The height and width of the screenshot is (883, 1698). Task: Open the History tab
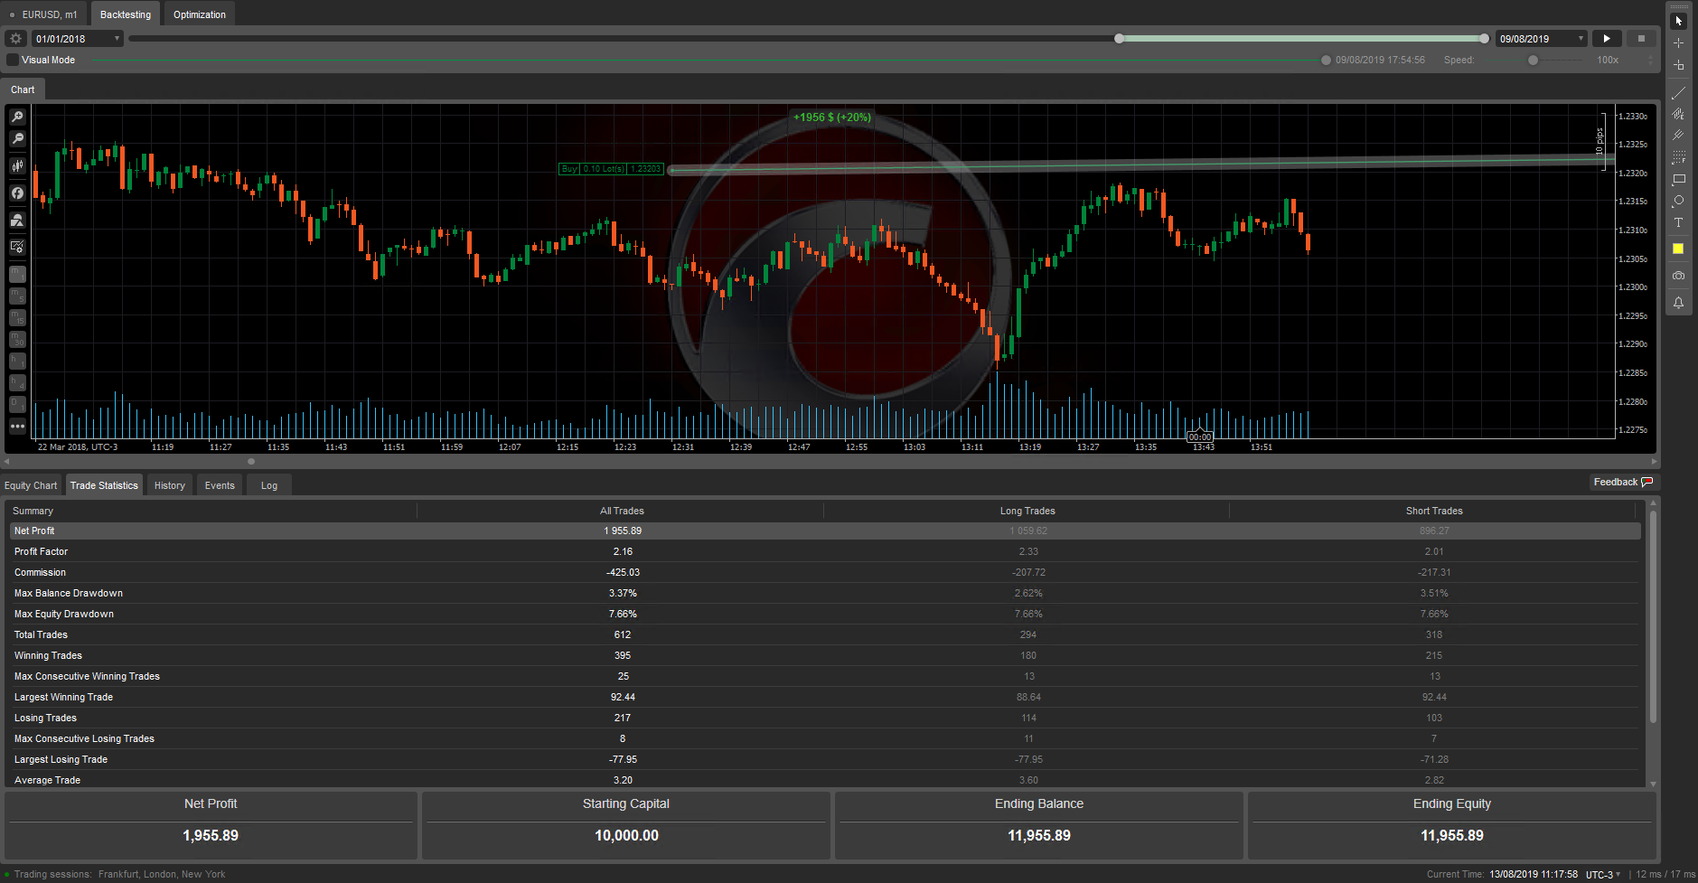coord(170,485)
